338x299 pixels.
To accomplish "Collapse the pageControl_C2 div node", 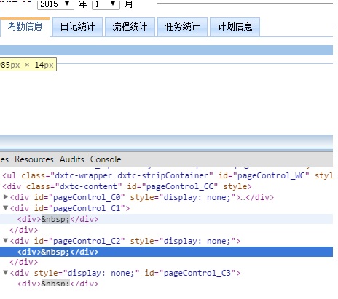I will (x=6, y=241).
